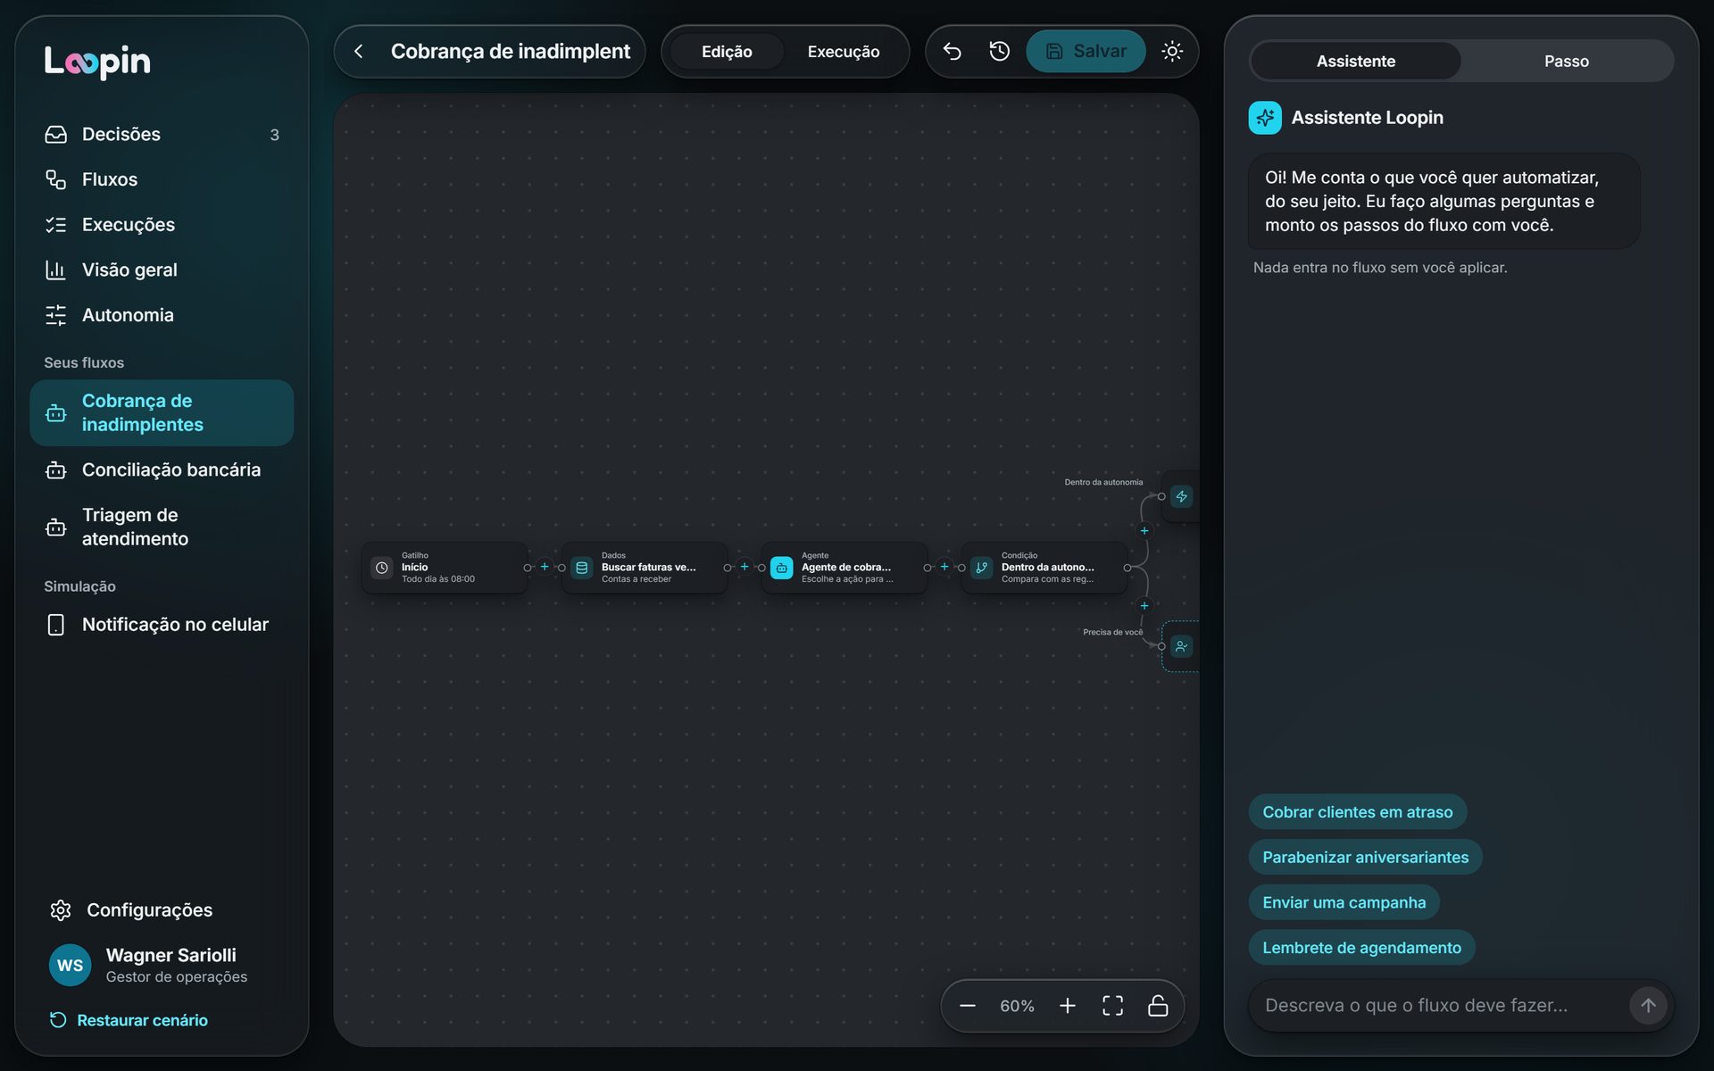Screen dimensions: 1714x1071
Task: Add step after Agente de cobrança node
Action: (944, 567)
